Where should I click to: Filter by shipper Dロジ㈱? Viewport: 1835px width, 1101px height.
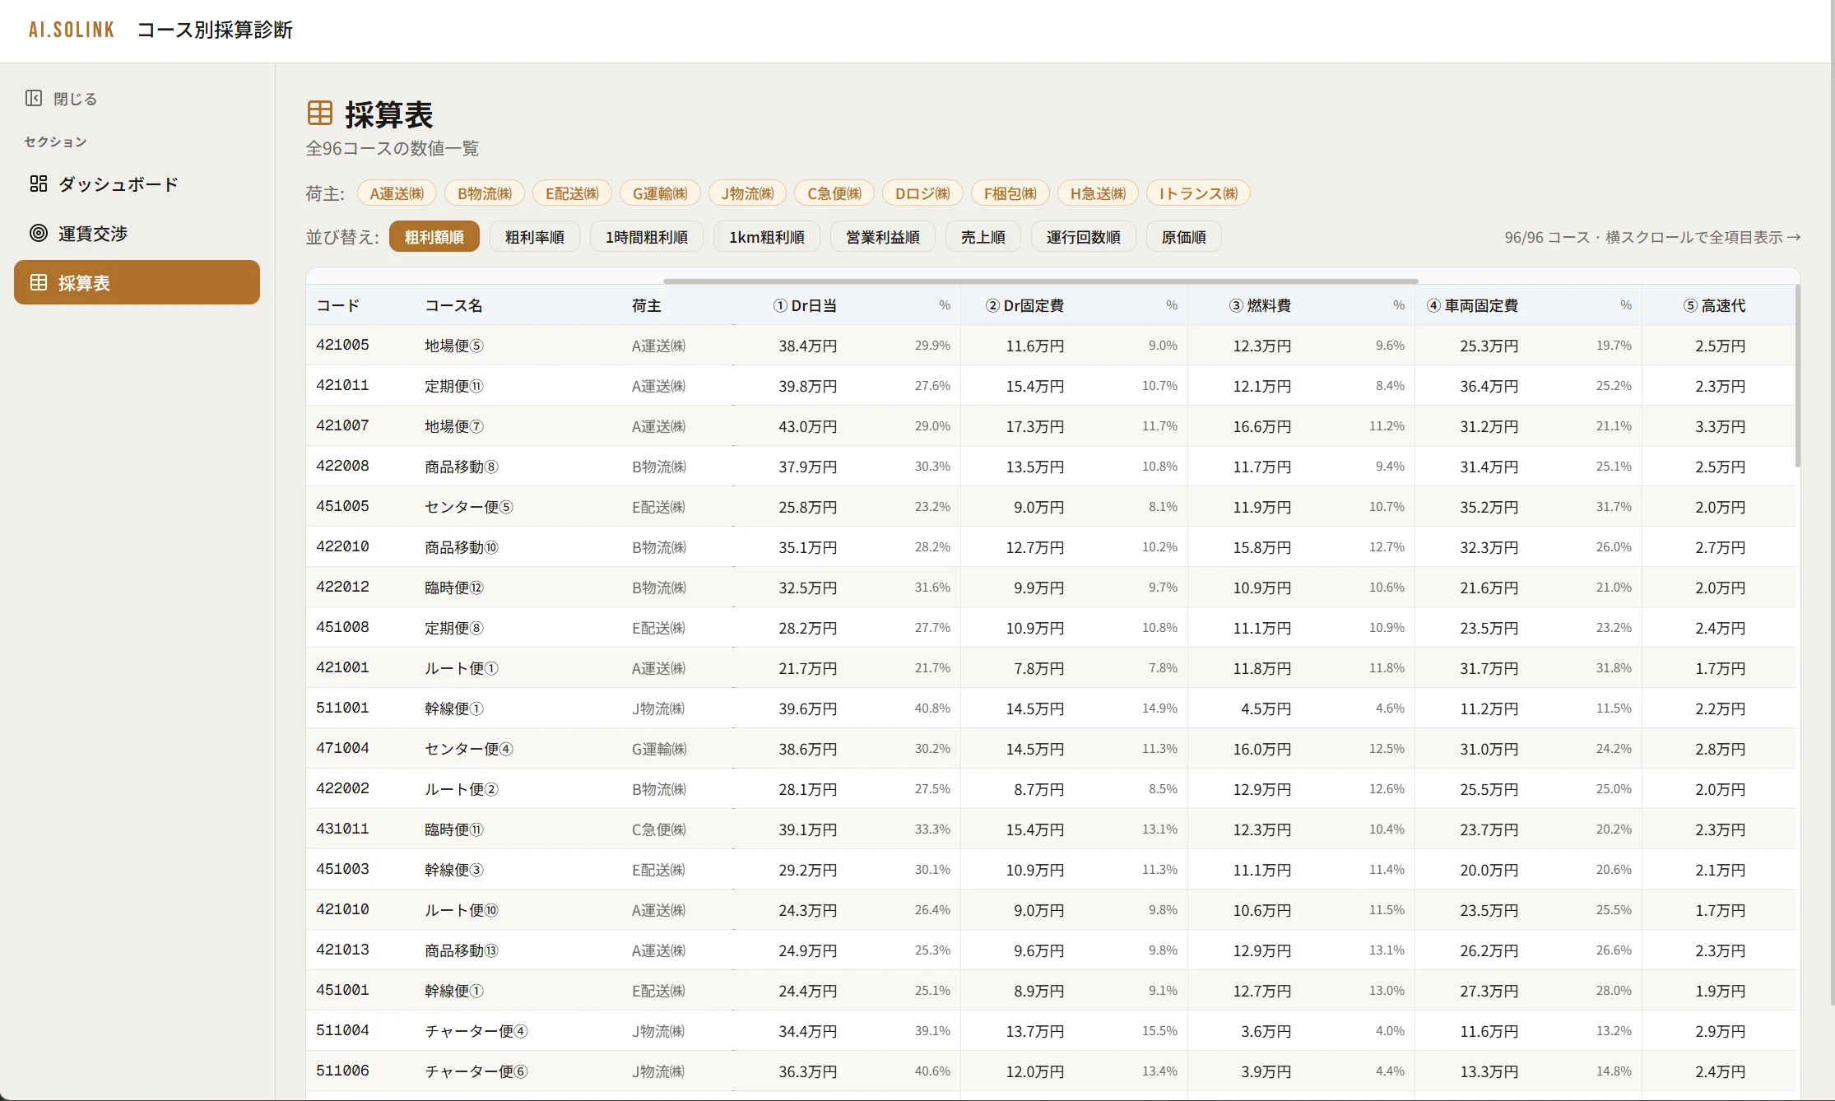pyautogui.click(x=923, y=193)
